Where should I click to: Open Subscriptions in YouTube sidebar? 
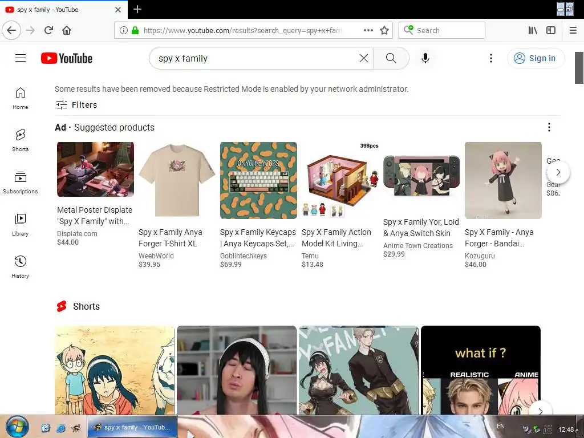click(20, 182)
